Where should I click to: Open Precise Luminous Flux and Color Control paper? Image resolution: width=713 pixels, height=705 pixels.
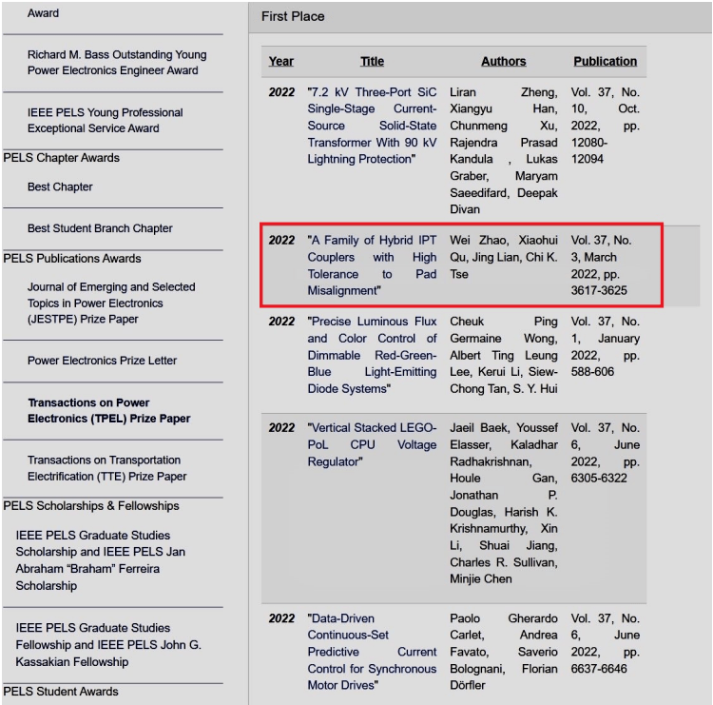[x=372, y=355]
